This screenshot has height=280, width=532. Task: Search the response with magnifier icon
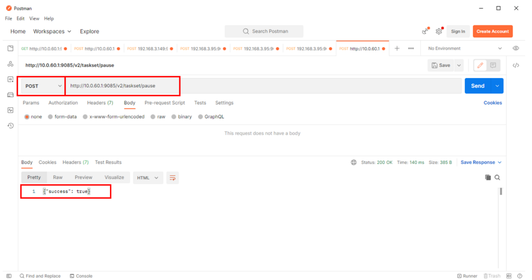(x=497, y=178)
